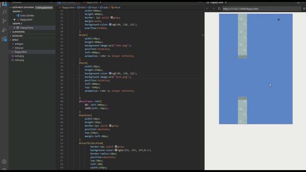
Task: Expand the GLIEDERUNG section
Action: pyautogui.click(x=11, y=32)
